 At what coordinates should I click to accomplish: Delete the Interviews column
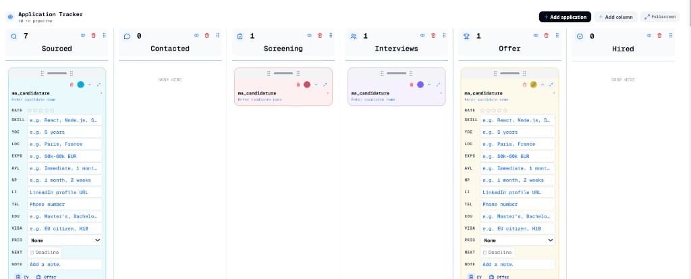[433, 35]
